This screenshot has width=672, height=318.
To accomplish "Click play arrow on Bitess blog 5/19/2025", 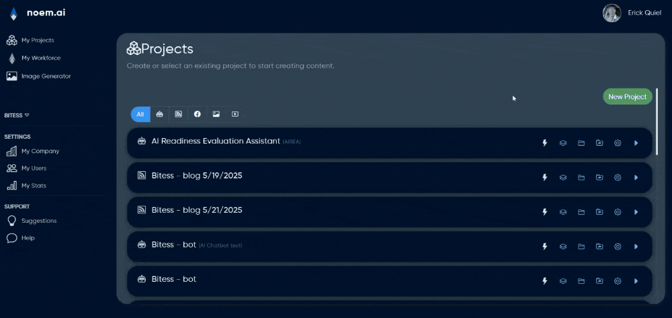I will [x=636, y=177].
